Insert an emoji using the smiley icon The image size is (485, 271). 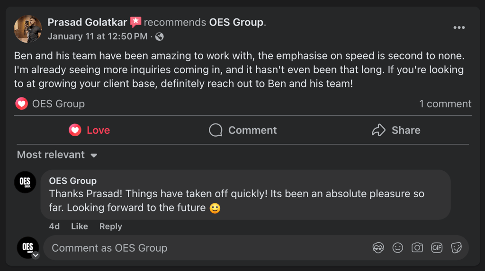(x=398, y=248)
